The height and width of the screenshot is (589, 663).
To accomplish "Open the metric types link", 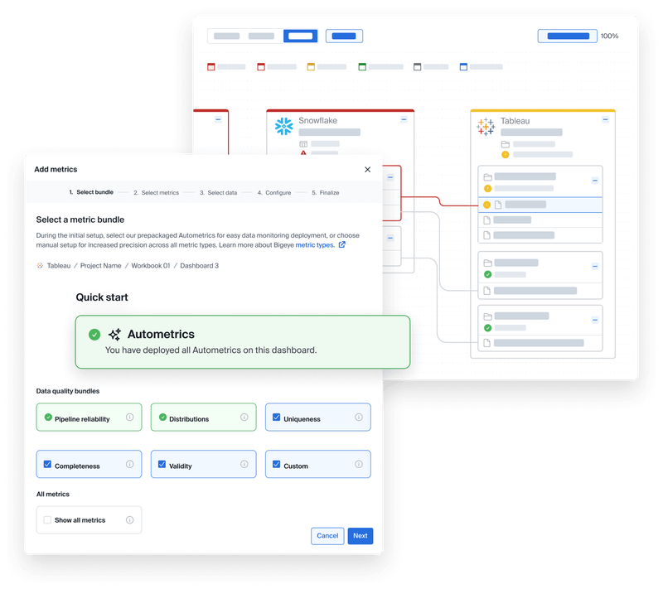I will point(315,244).
